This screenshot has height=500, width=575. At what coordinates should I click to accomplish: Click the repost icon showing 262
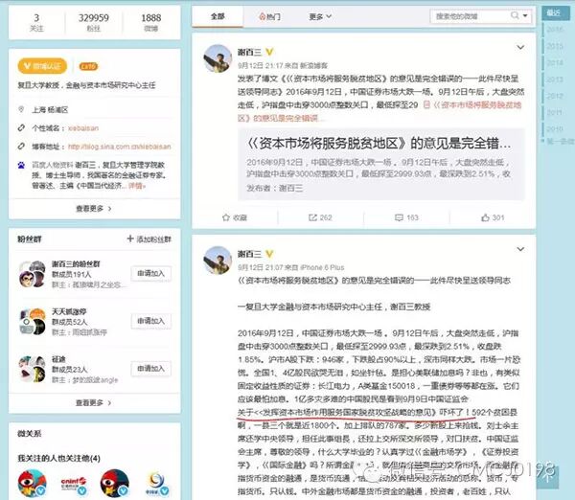tap(312, 217)
